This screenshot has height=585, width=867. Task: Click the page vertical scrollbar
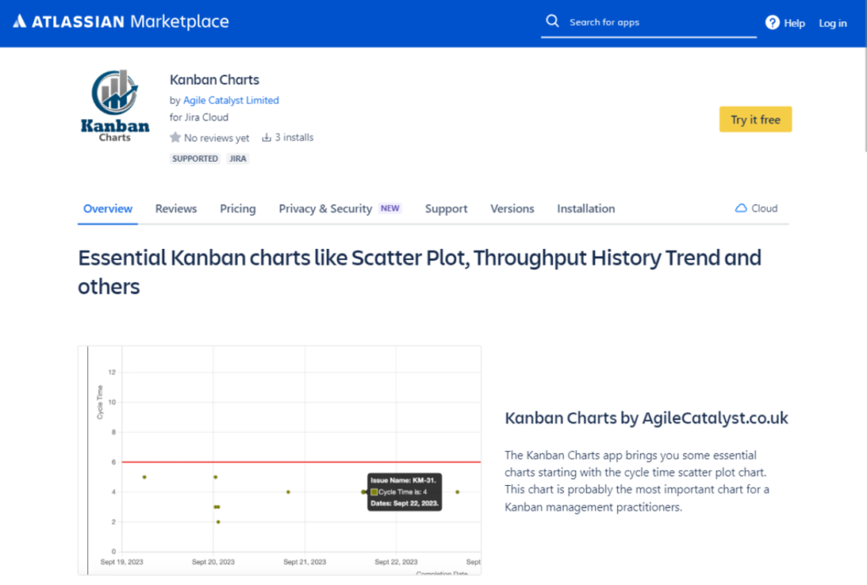[864, 100]
